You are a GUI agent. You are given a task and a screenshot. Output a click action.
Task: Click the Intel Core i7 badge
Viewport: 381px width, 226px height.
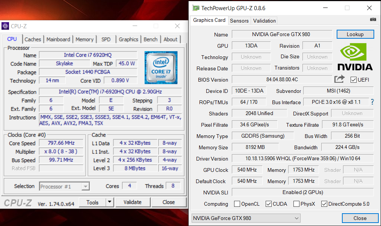pyautogui.click(x=161, y=68)
